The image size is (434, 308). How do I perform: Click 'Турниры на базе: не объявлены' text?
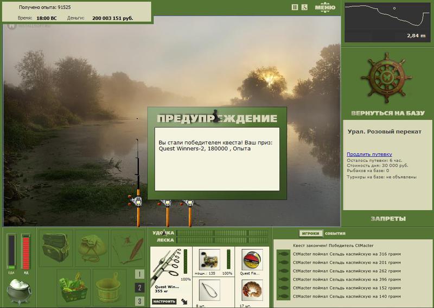click(x=381, y=177)
